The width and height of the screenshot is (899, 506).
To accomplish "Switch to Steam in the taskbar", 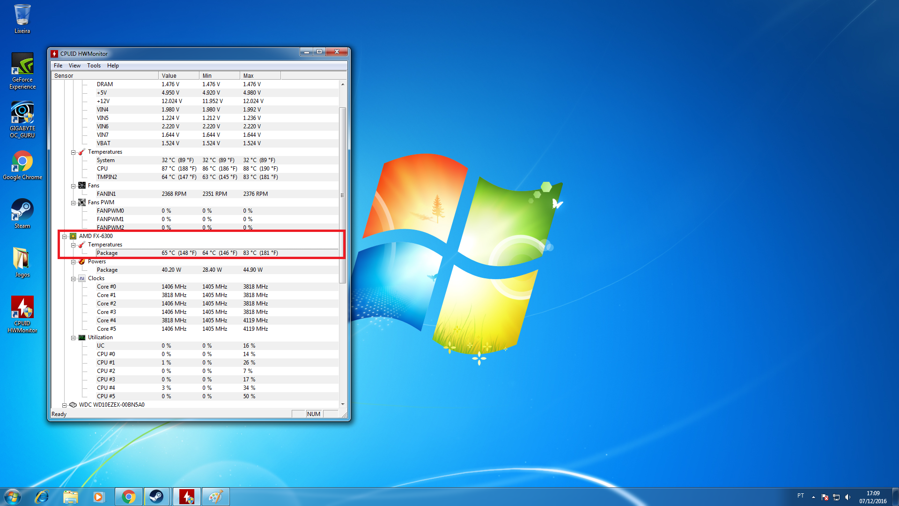I will click(x=157, y=497).
